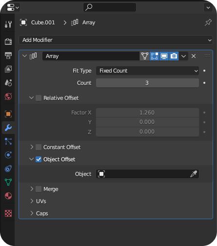This screenshot has height=246, width=217.
Task: Collapse the Object Offset subpanel
Action: click(x=31, y=159)
